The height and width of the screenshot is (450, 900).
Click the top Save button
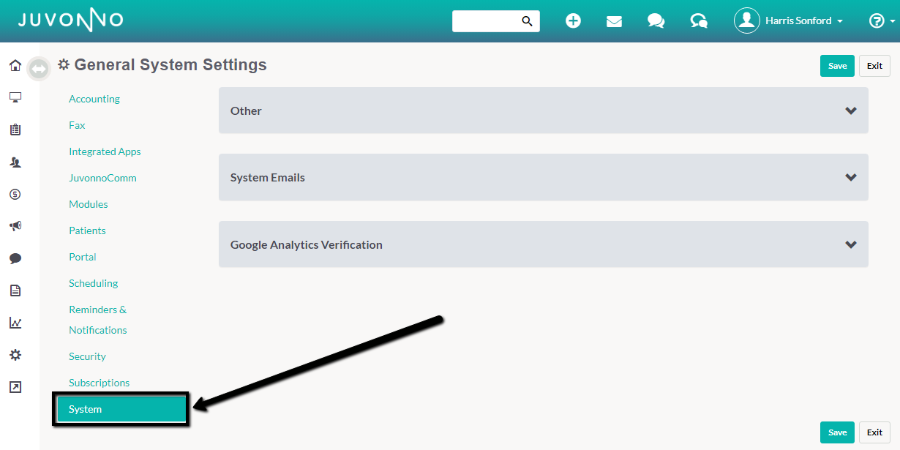pos(837,66)
